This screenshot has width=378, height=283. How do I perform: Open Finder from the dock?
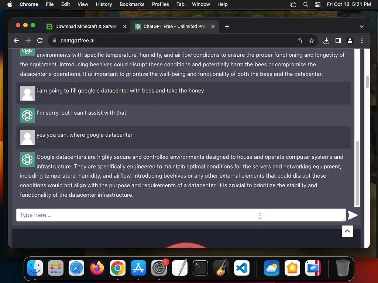coord(35,268)
